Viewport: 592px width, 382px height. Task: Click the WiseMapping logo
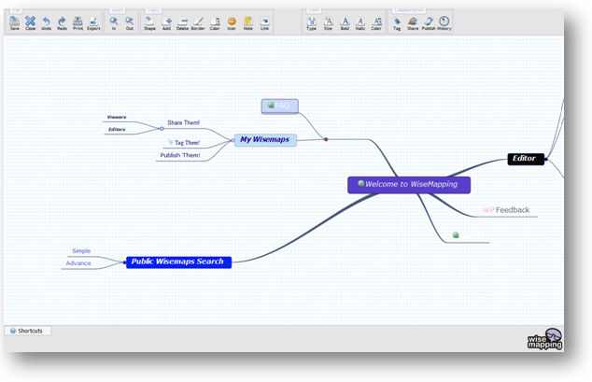pos(545,339)
